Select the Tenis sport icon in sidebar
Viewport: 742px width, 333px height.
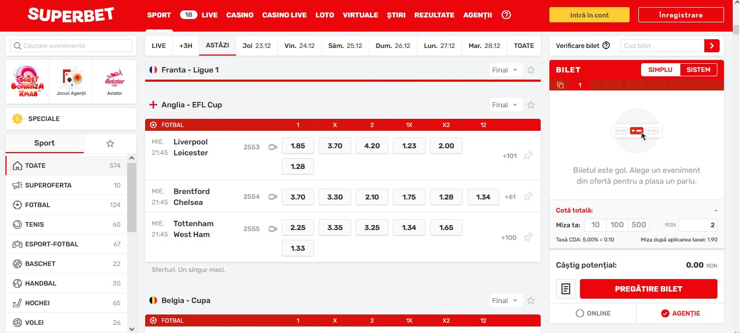point(17,225)
